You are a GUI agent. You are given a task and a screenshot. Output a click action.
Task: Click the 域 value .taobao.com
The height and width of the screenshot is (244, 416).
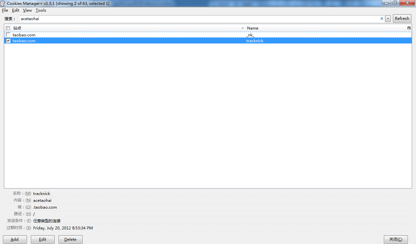(45, 207)
